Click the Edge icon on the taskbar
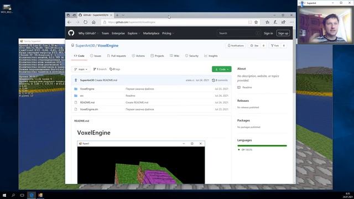Viewport: 354px width, 199px height. click(32, 195)
